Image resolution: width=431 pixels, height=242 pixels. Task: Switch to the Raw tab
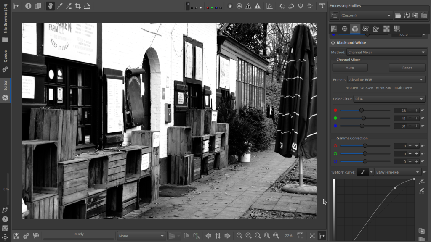[386, 28]
